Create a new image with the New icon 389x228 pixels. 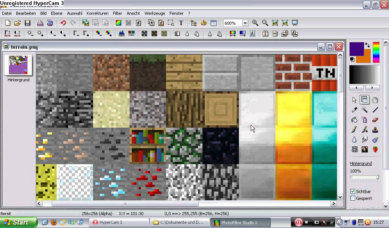click(8, 23)
